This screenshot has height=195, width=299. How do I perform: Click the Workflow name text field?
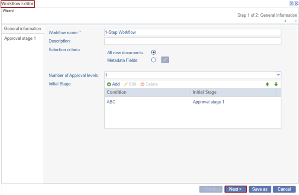(192, 32)
